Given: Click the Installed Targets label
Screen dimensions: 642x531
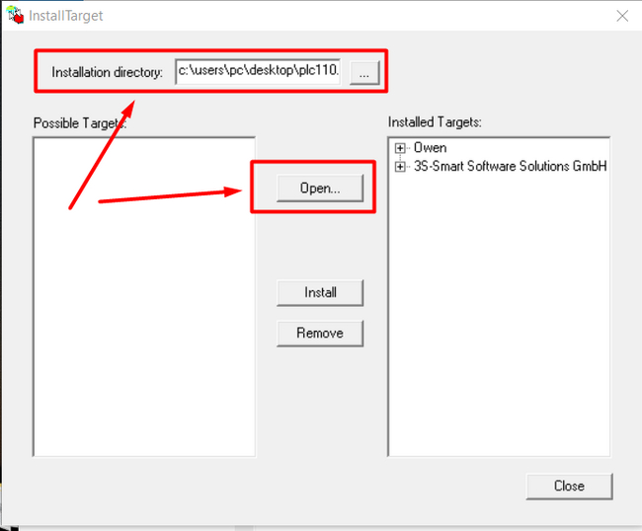Looking at the screenshot, I should tap(435, 122).
